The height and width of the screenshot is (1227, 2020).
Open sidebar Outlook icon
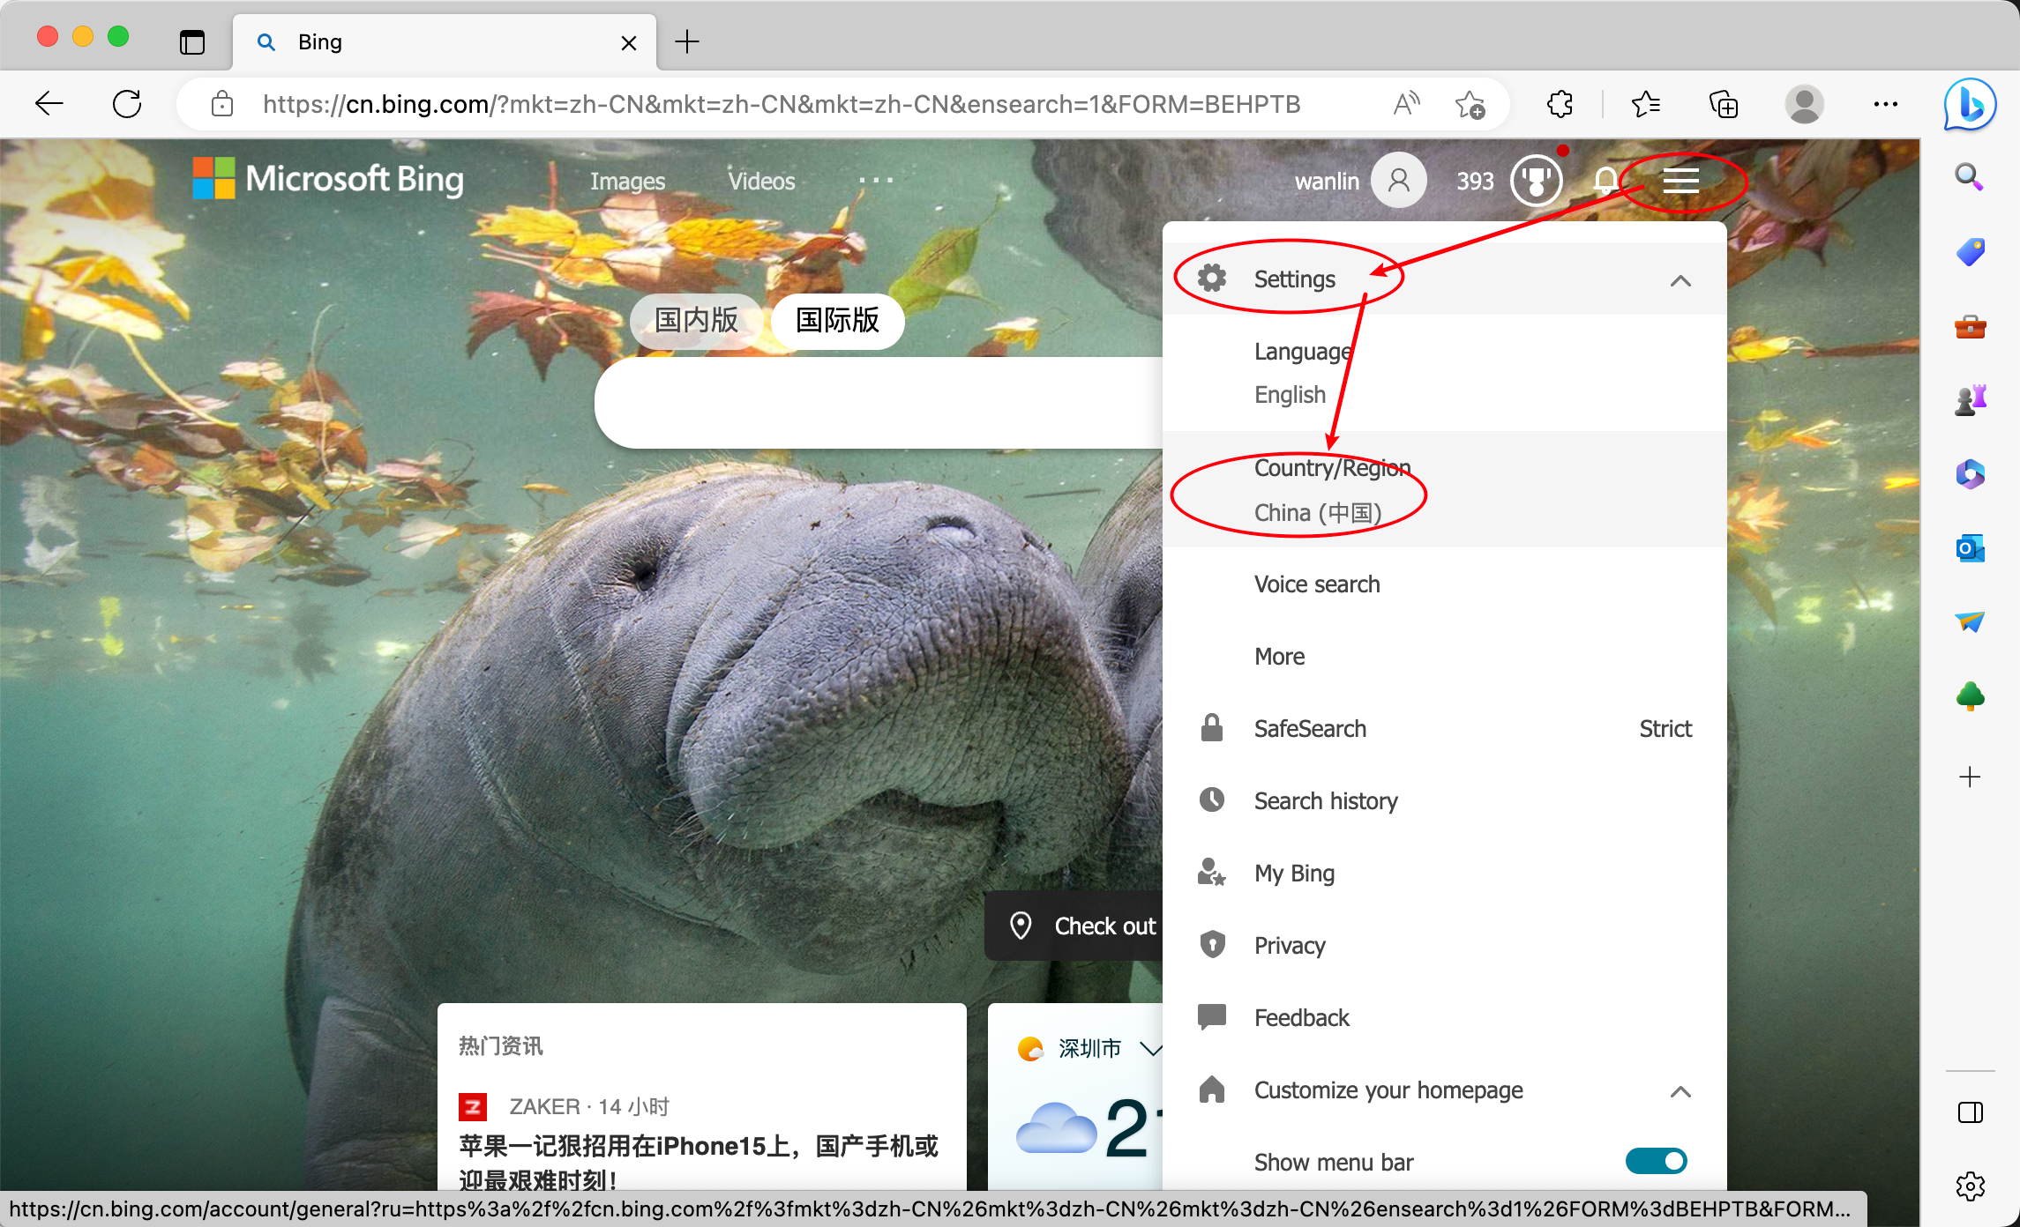(1970, 549)
